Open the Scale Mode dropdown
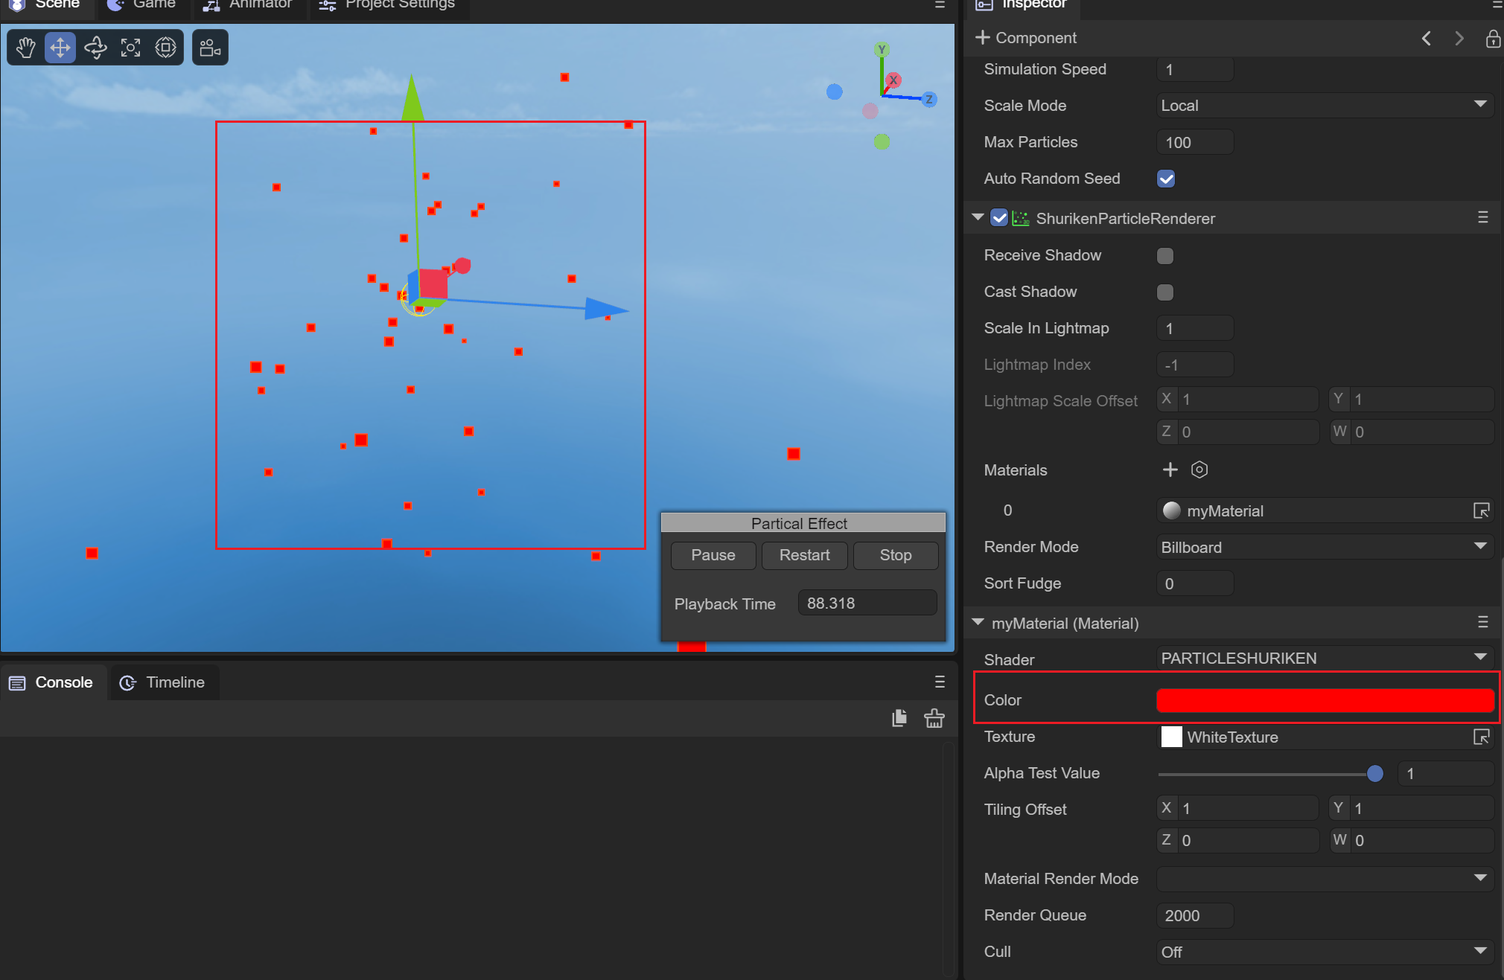Screen dimensions: 1504x980 click(x=1324, y=106)
